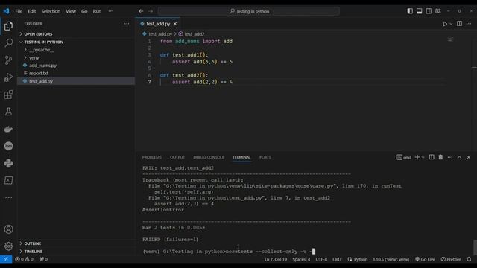Split the editor right

459,24
